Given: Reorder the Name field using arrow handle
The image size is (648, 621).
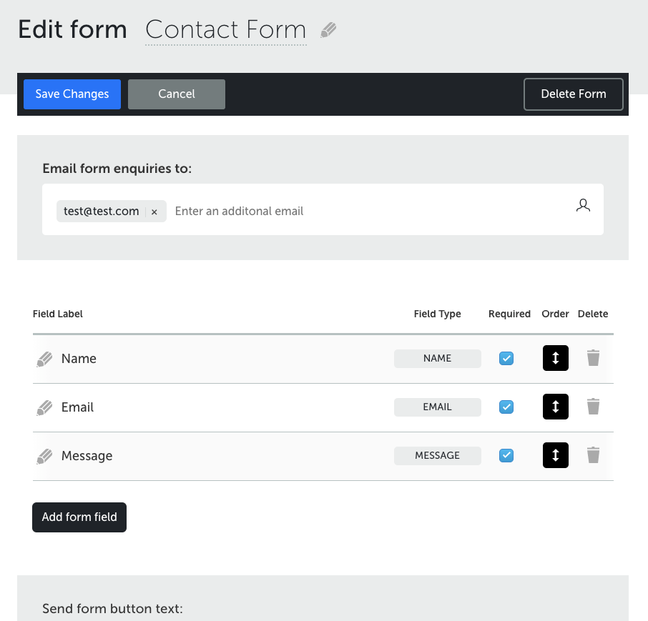Looking at the screenshot, I should 556,358.
